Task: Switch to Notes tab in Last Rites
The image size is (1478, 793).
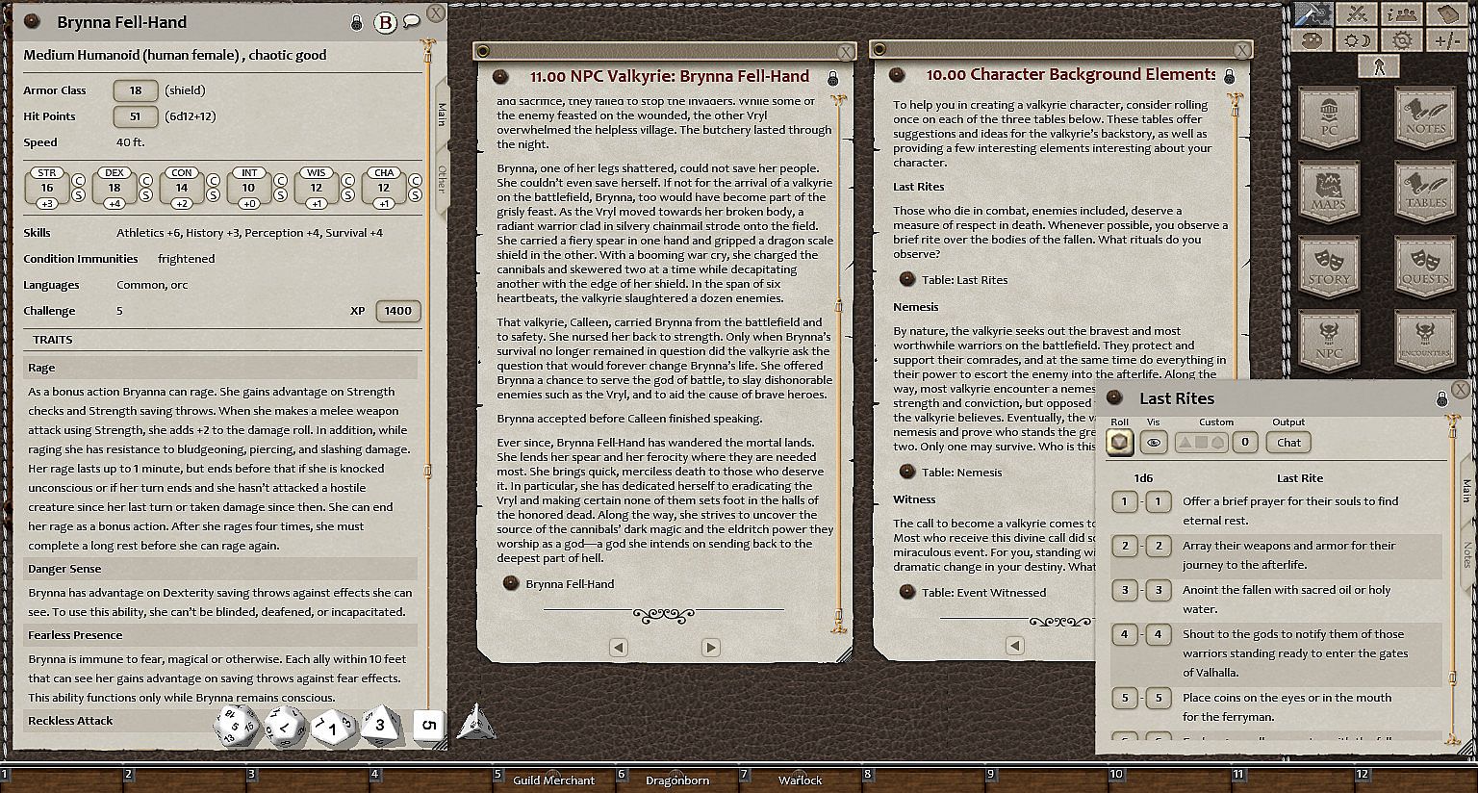Action: click(1466, 554)
